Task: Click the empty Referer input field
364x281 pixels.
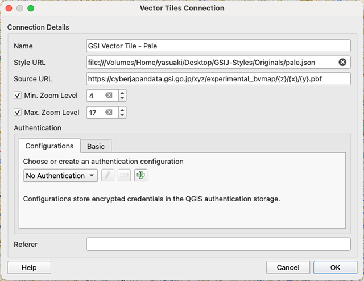Action: click(x=218, y=244)
